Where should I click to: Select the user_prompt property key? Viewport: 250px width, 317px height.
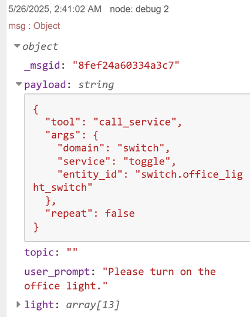tap(57, 272)
